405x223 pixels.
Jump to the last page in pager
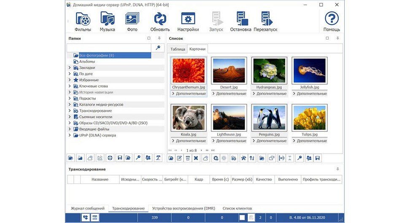pyautogui.click(x=213, y=150)
